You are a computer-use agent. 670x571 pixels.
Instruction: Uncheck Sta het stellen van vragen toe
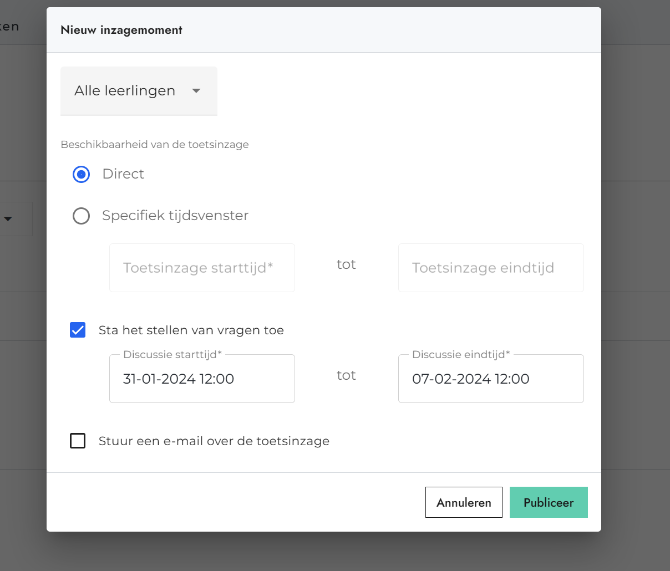[78, 330]
